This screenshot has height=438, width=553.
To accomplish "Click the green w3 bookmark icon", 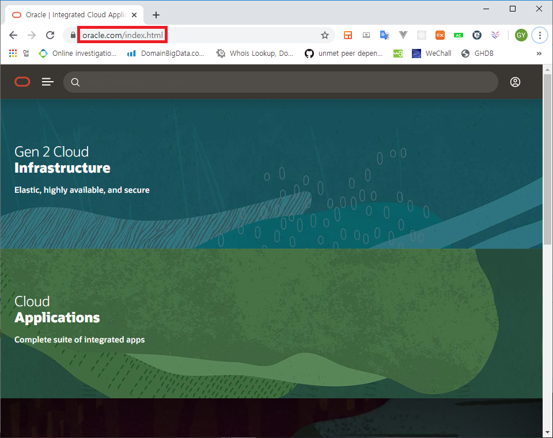I will pos(398,53).
